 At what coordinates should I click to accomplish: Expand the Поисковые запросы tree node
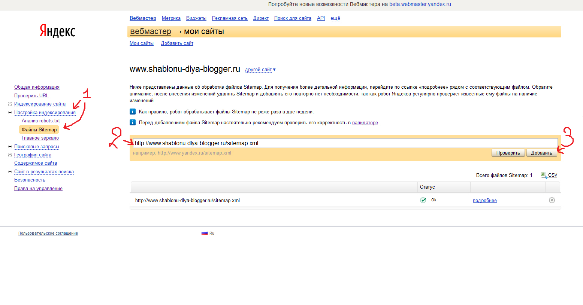coord(10,146)
